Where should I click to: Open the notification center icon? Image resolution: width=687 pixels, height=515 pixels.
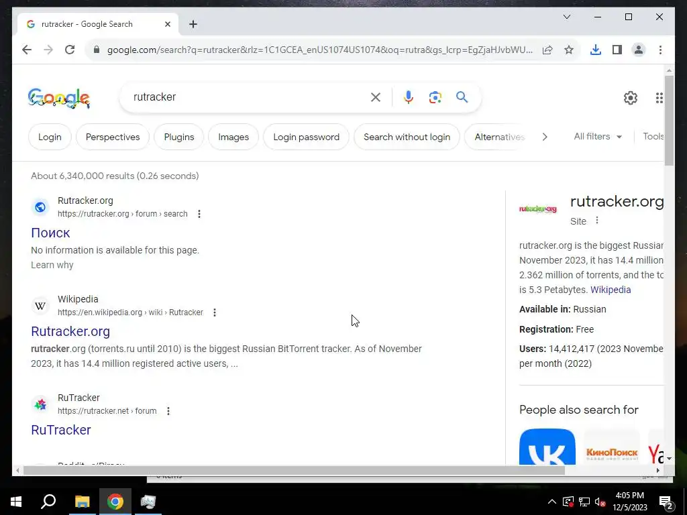(666, 502)
